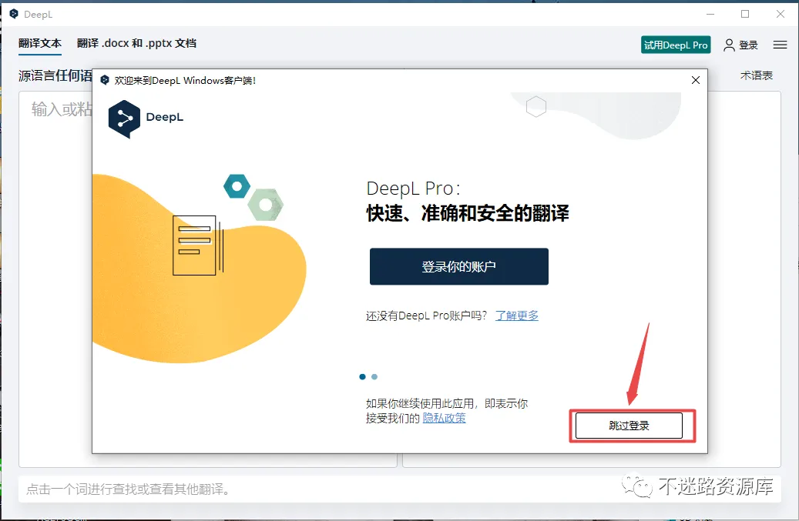Open the hamburger menu

coord(781,45)
